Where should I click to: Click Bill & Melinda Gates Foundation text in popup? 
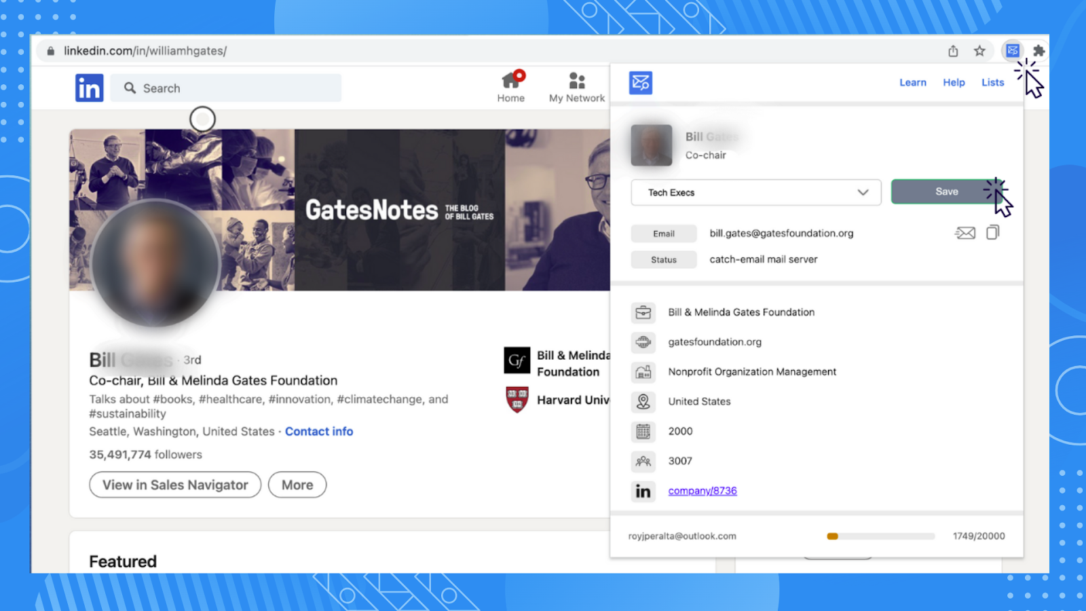[x=741, y=312]
